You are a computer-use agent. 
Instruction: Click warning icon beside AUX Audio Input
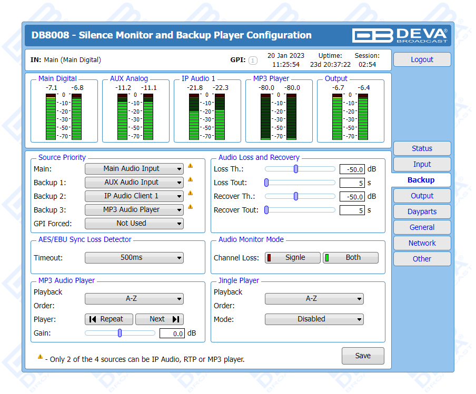[x=190, y=179]
